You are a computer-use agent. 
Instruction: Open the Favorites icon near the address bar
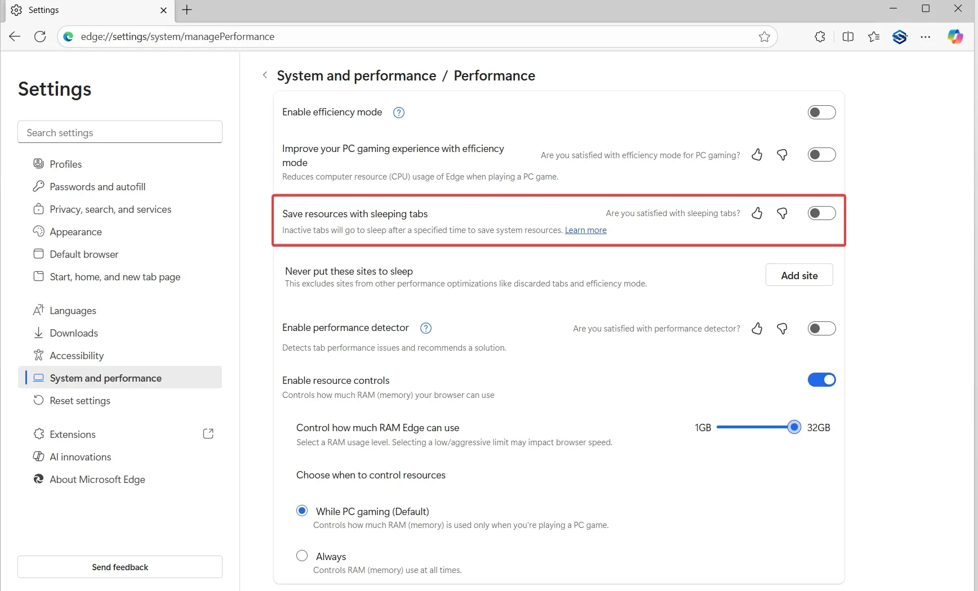(x=874, y=37)
